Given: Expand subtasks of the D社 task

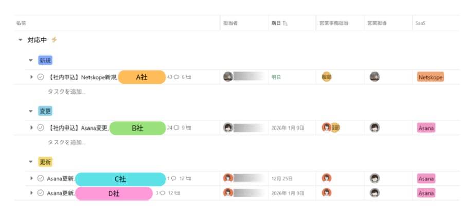Looking at the screenshot, I should (x=31, y=193).
